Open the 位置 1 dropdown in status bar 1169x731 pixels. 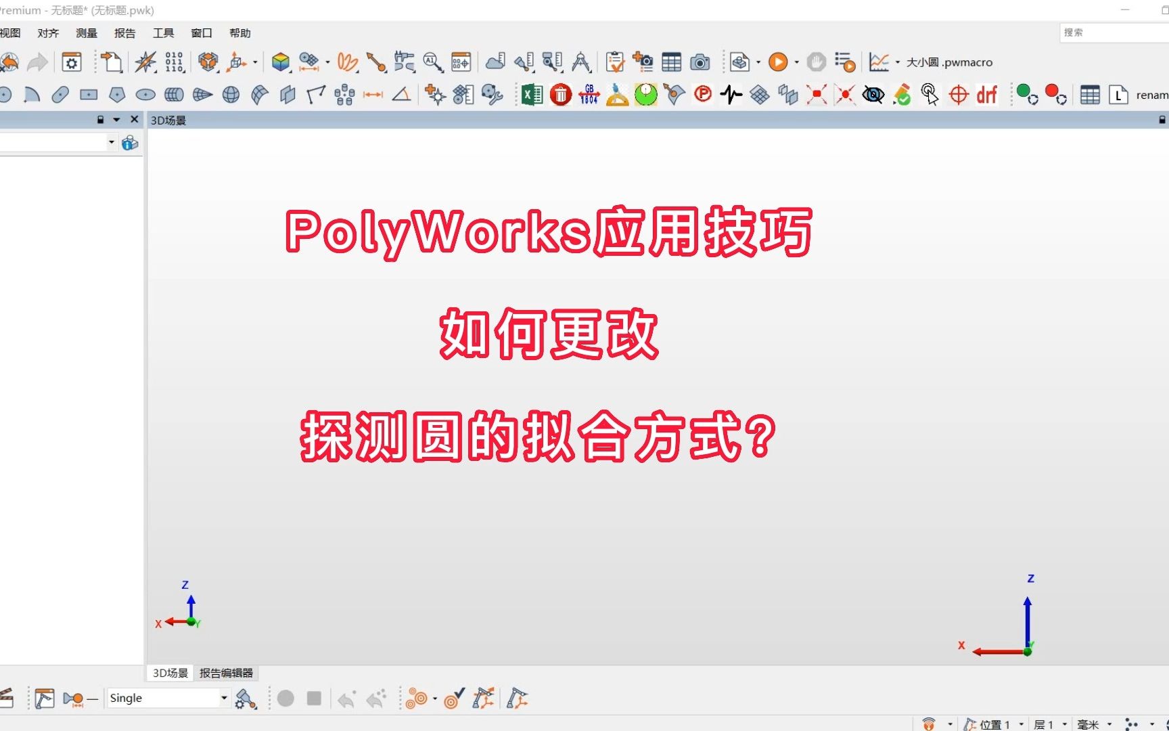point(1022,724)
